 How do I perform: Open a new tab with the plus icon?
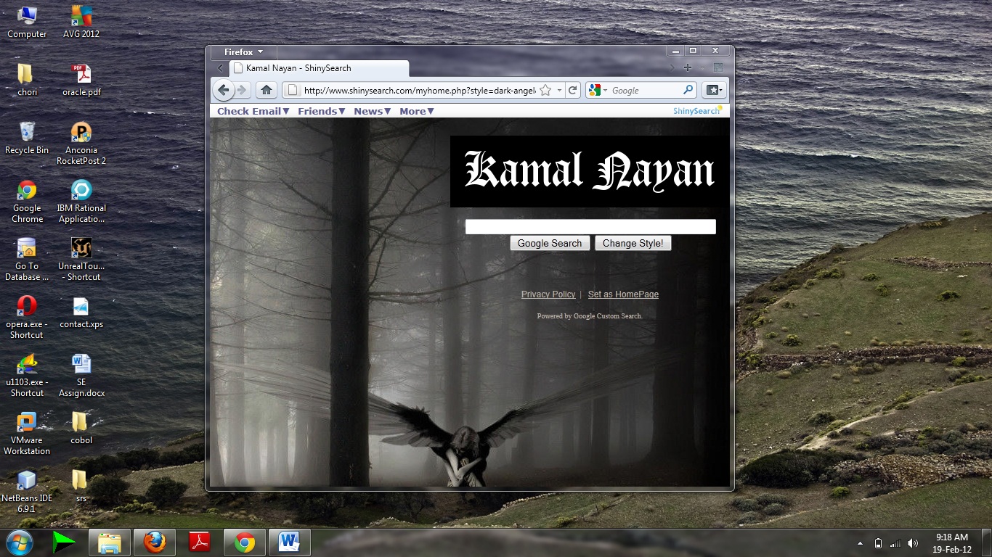(688, 67)
